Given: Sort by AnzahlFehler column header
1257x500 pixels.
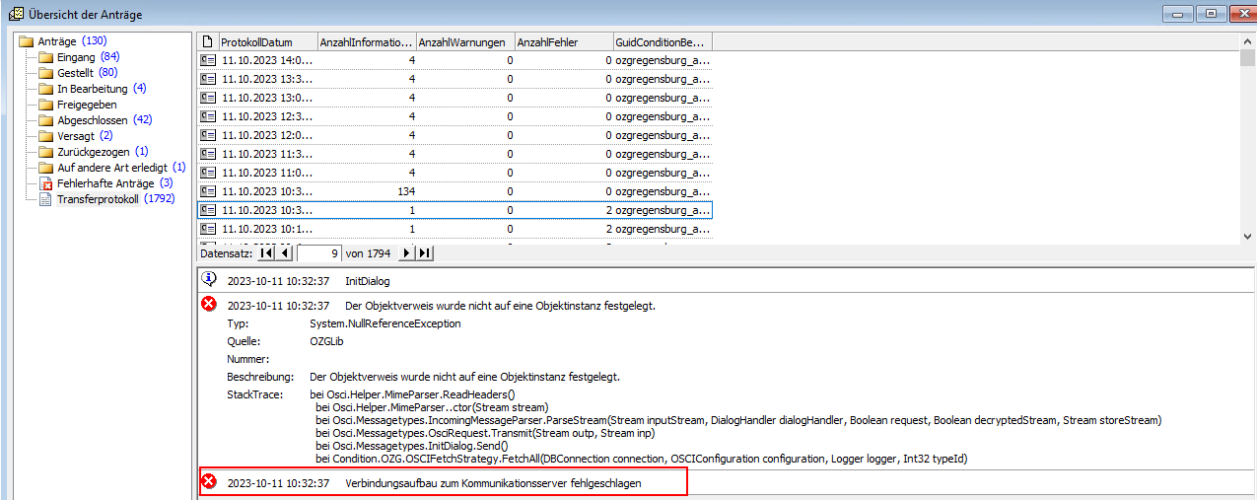Looking at the screenshot, I should (x=562, y=42).
